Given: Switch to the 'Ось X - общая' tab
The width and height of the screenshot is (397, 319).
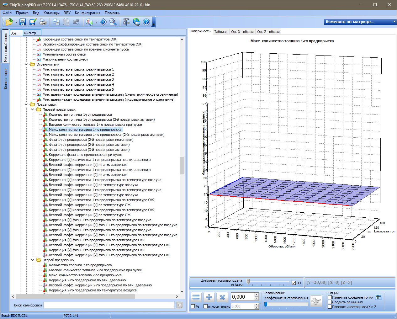Looking at the screenshot, I should coord(242,32).
